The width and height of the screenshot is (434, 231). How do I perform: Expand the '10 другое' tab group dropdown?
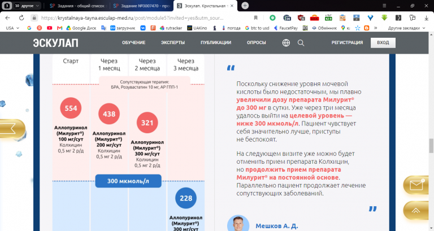pos(27,6)
